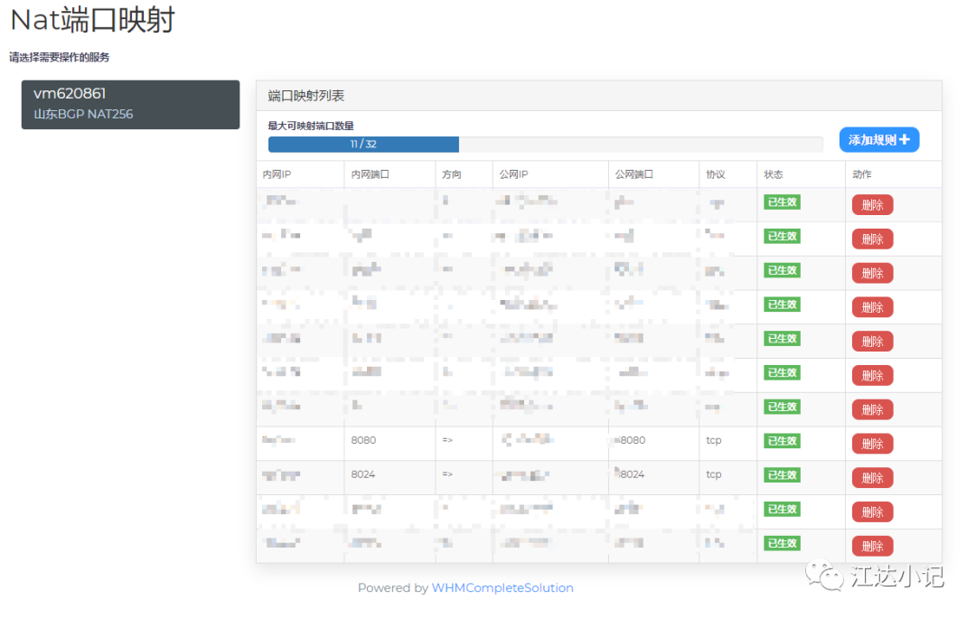
Task: Delete the 8080 tcp port mapping rule
Action: [872, 444]
